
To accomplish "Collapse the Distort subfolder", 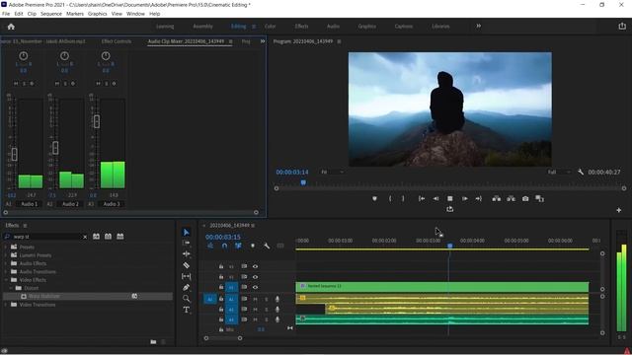I will [11, 288].
